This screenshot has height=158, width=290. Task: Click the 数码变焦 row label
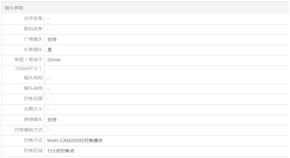coord(33,29)
